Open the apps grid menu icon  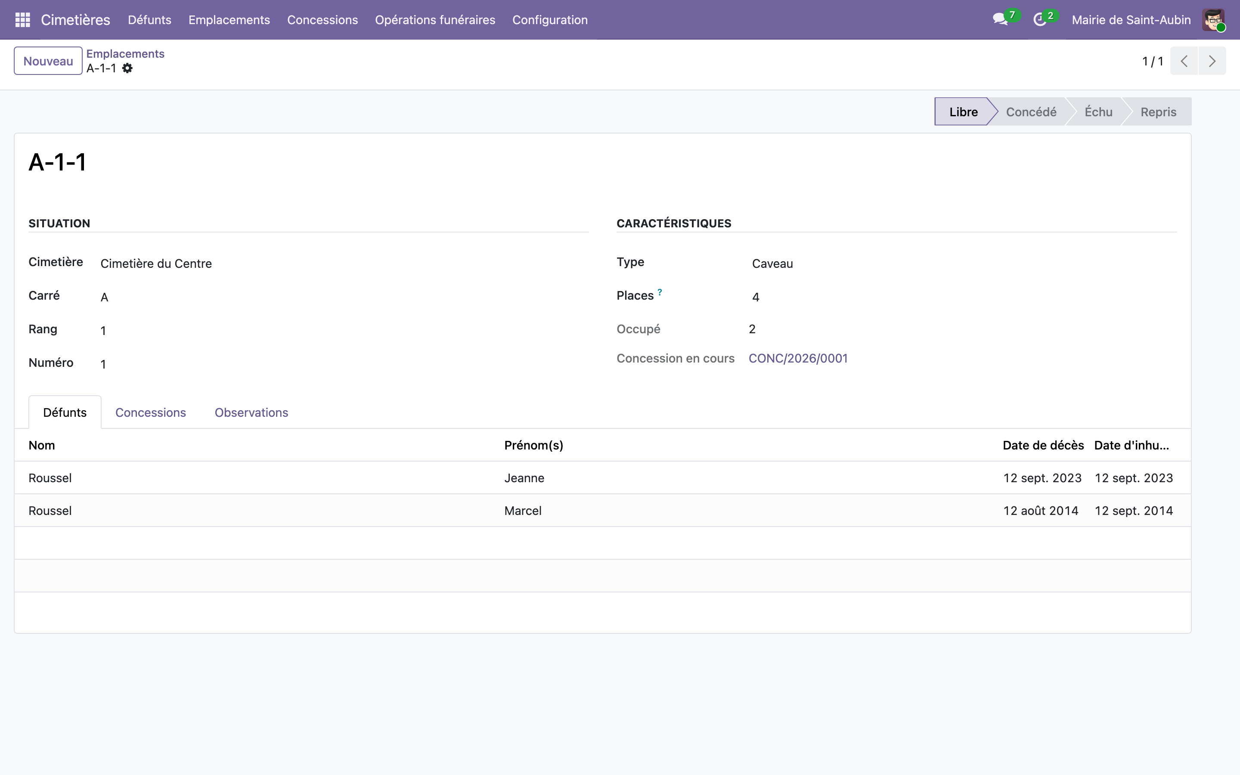click(x=22, y=20)
